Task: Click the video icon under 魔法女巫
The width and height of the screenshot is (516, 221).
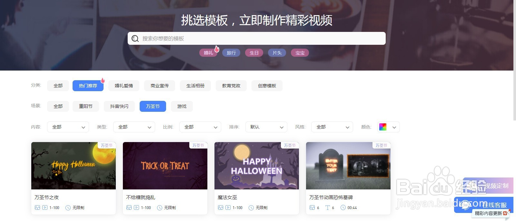Action: click(228, 207)
